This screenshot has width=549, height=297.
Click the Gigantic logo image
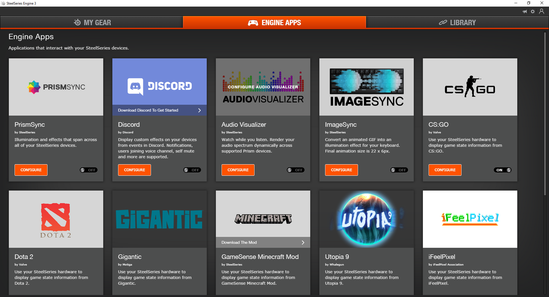(x=160, y=219)
